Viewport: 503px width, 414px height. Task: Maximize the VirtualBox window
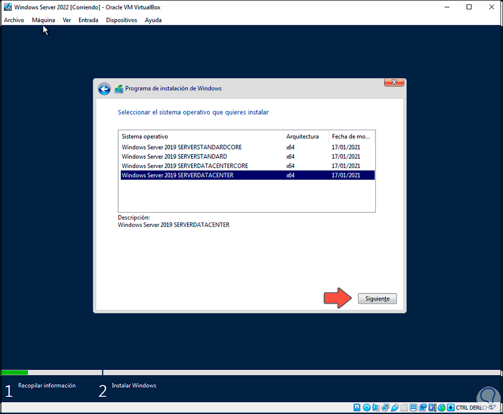[469, 7]
